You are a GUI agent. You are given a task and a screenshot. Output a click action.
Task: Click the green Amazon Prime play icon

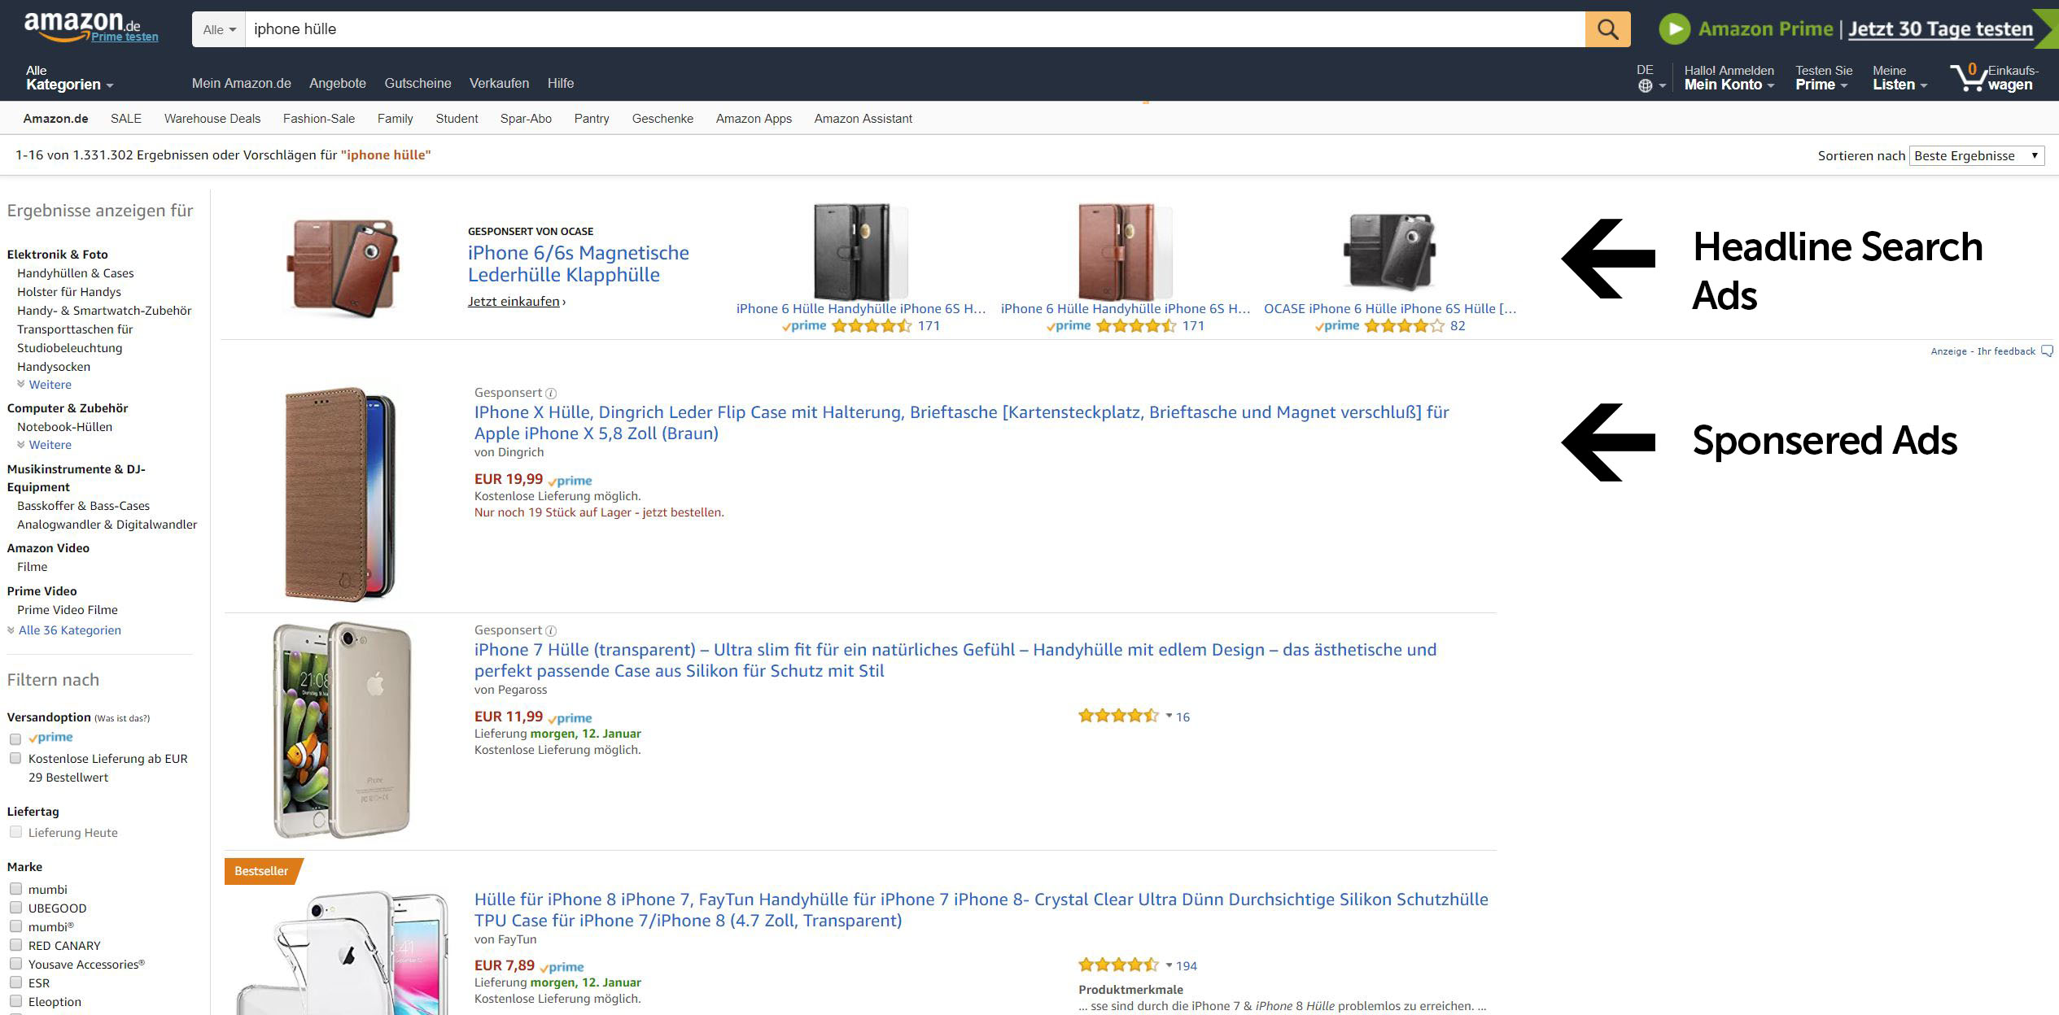(x=1673, y=29)
